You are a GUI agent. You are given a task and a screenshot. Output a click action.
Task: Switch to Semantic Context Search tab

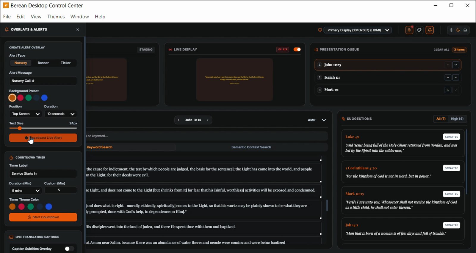[251, 147]
